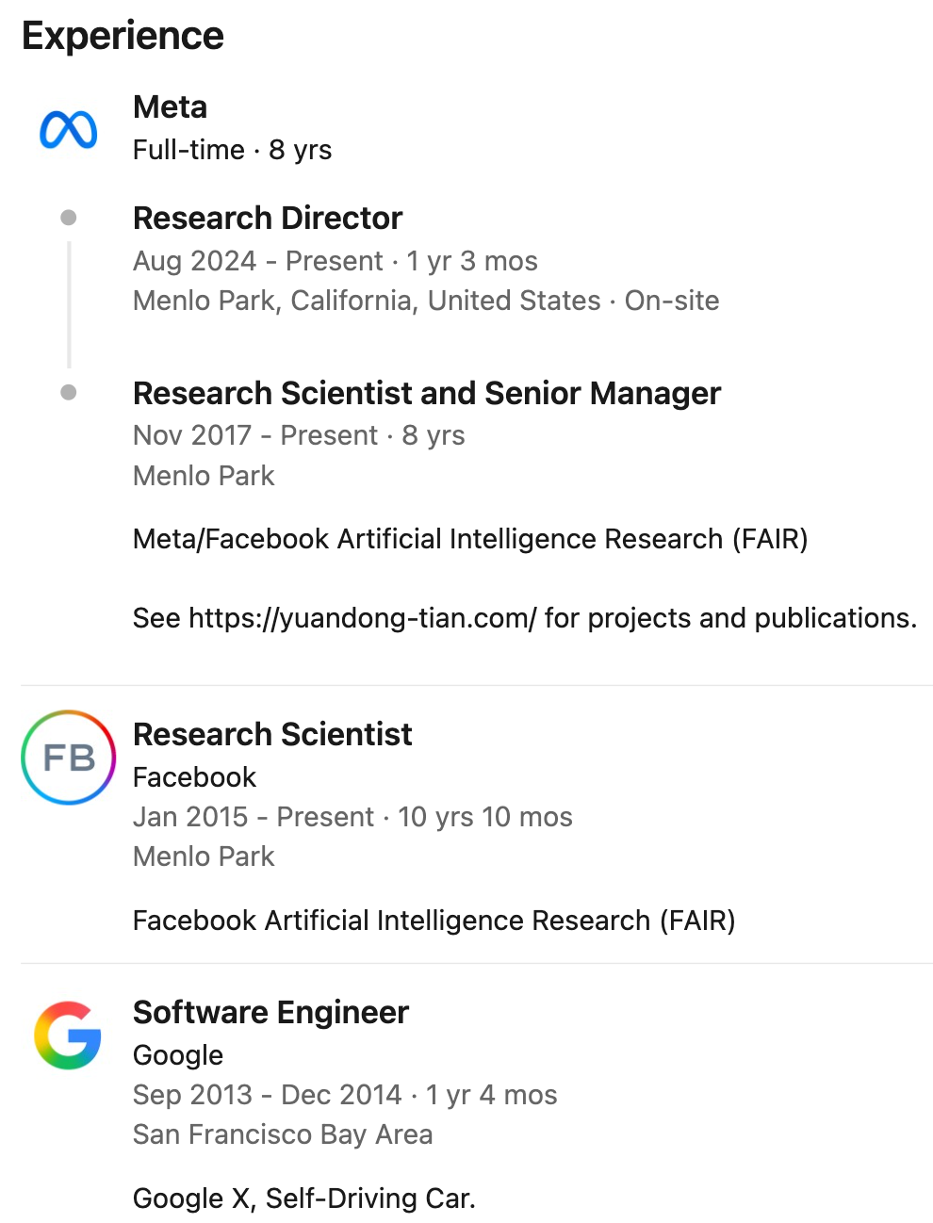933x1223 pixels.
Task: Open the Meta company name link
Action: (x=170, y=107)
